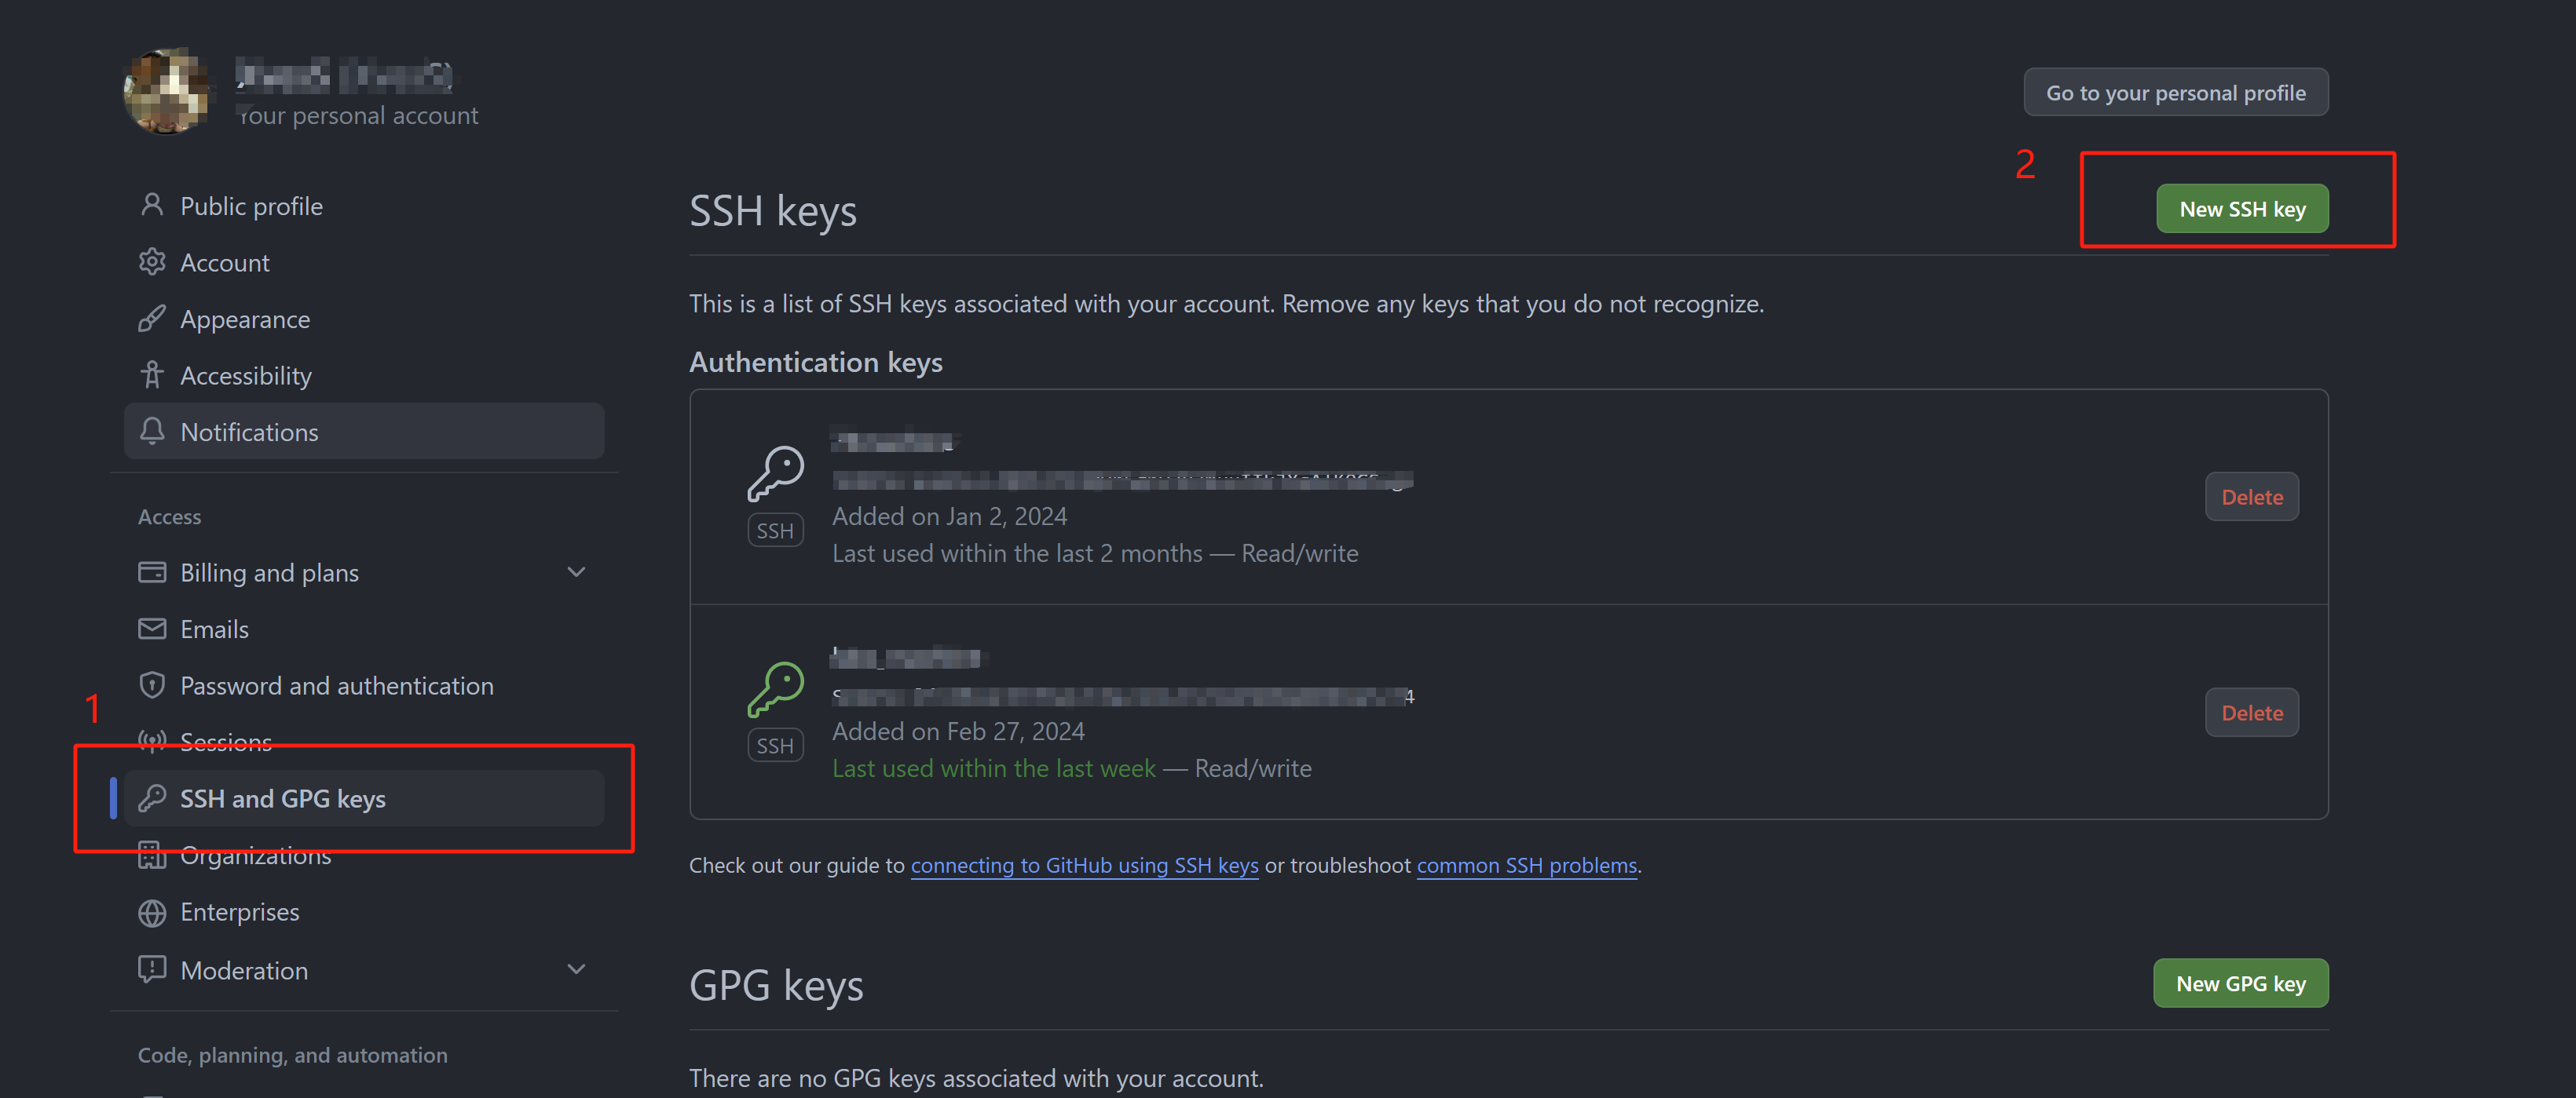Expand the Moderation section chevron

(576, 969)
